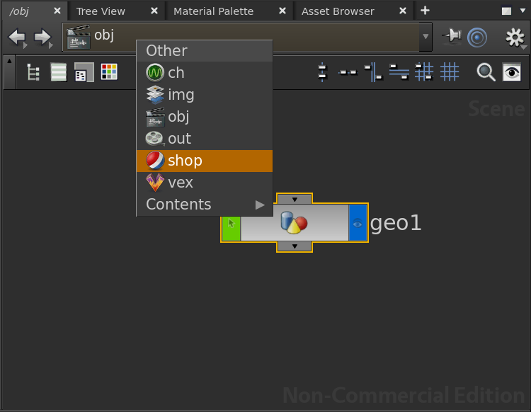Switch to the Material Palette tab
The image size is (531, 412).
(x=213, y=11)
